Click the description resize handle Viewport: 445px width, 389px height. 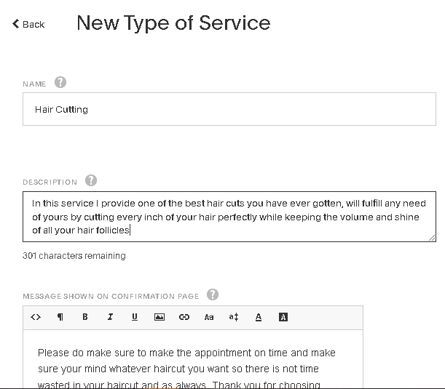click(x=432, y=237)
